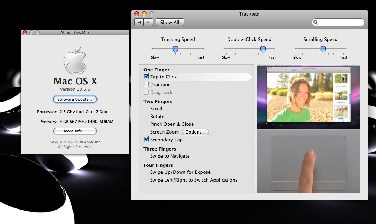Screen dimensions: 376x224
Task: Click the Apple logo in About This Mac
Action: click(x=75, y=59)
